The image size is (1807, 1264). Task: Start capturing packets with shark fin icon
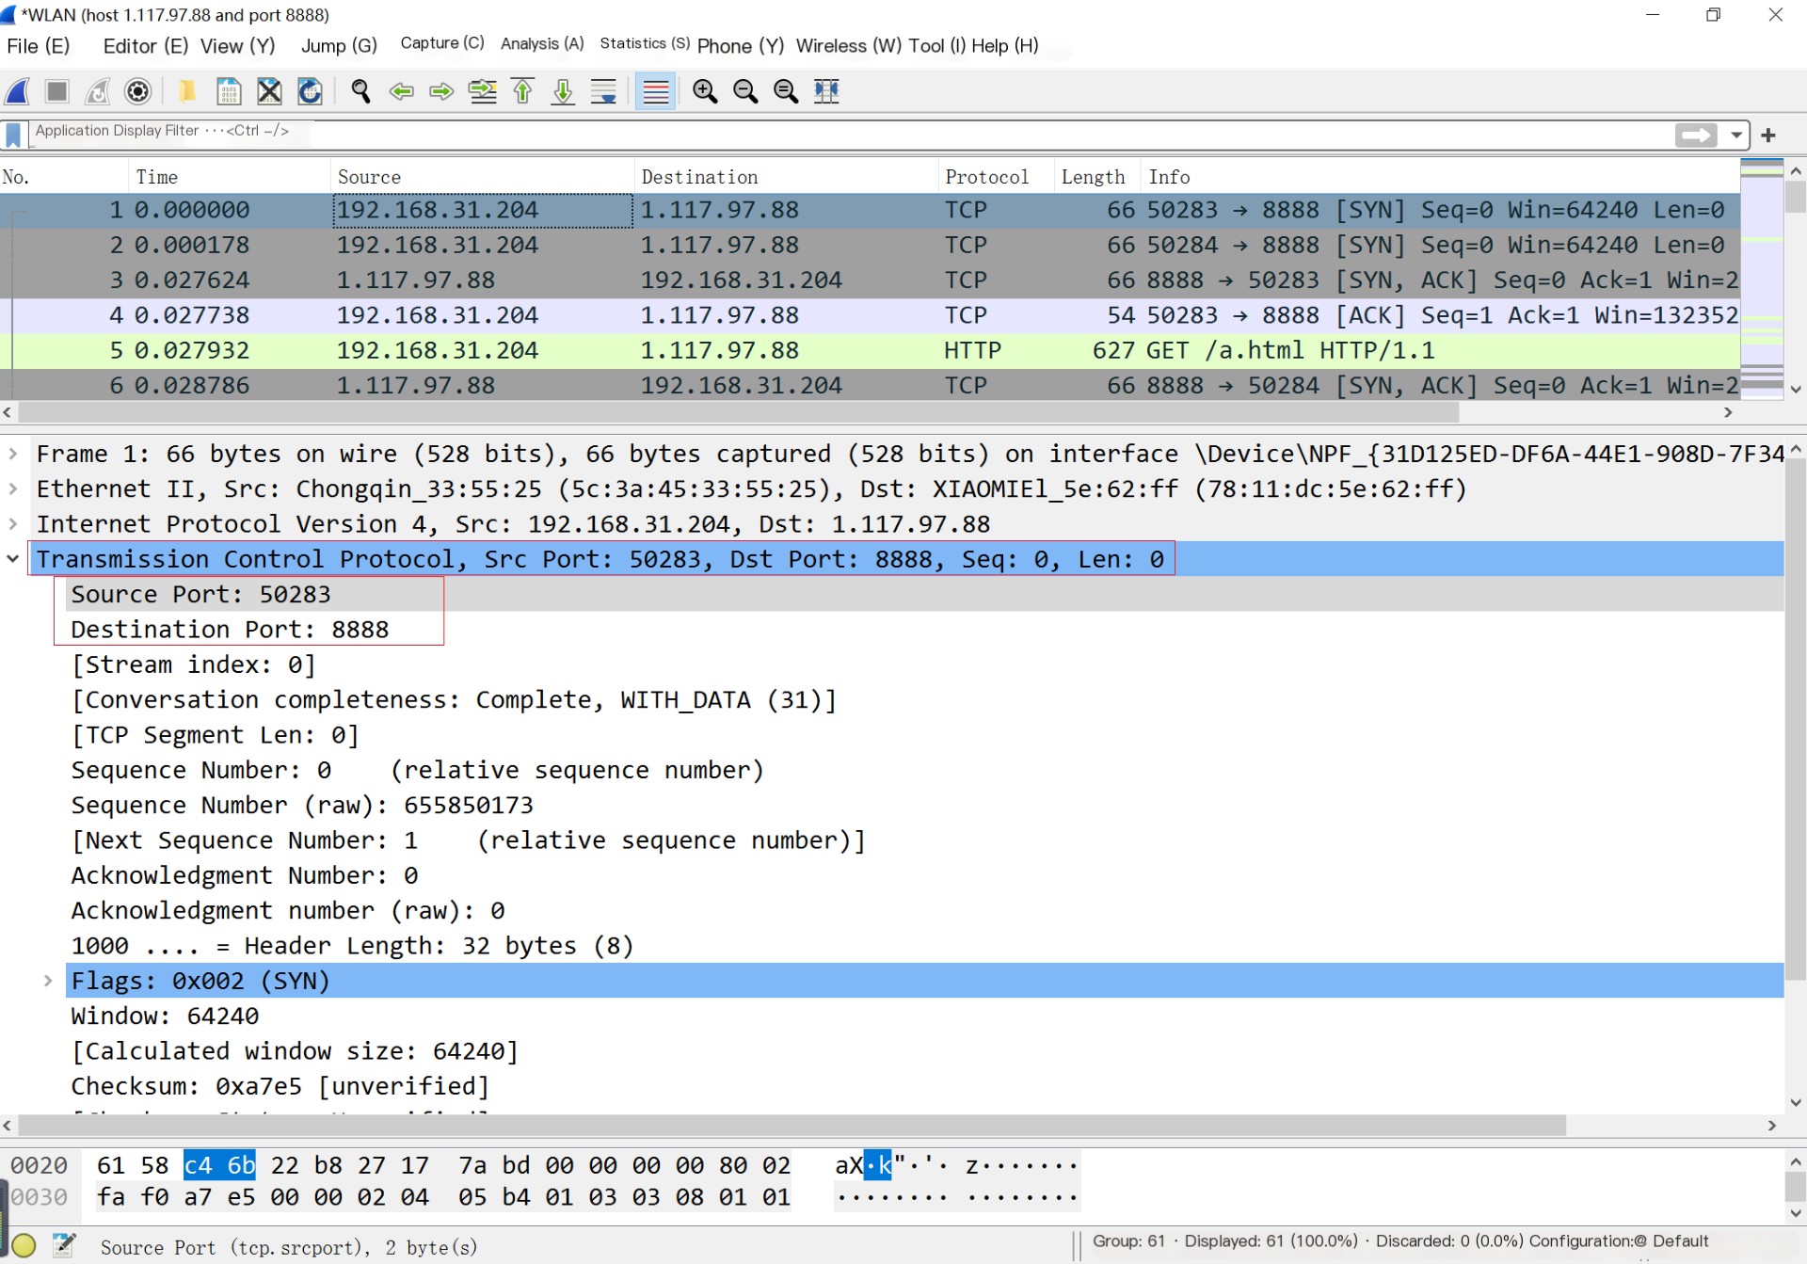point(18,91)
